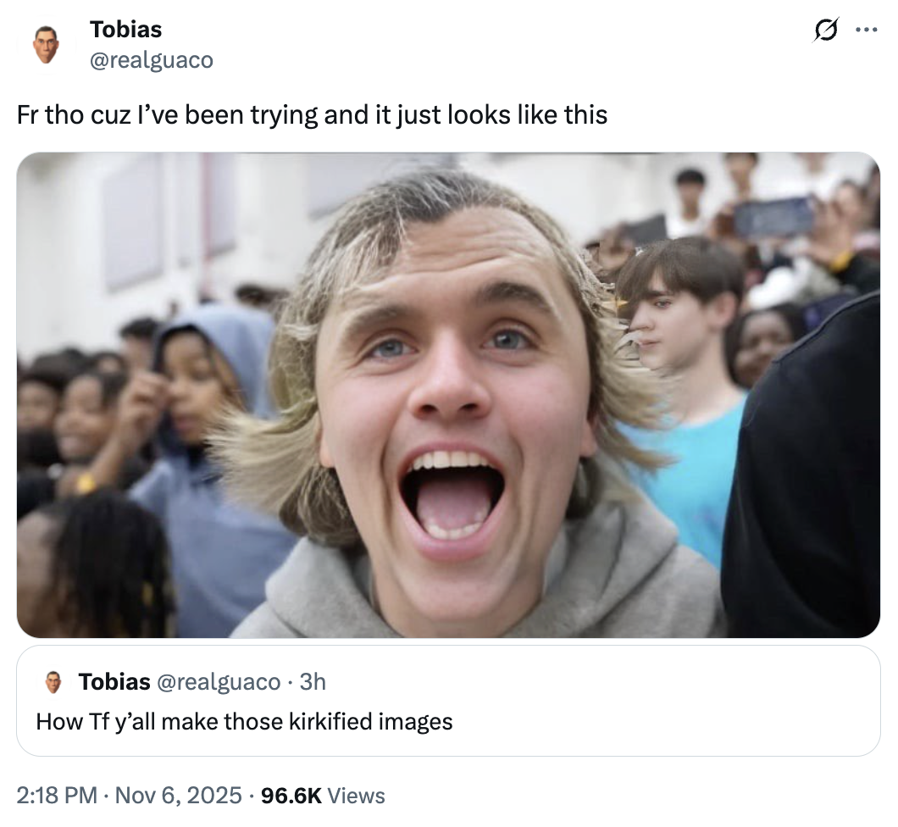Click the "Tobias" name inside the quoted tweet

114,681
